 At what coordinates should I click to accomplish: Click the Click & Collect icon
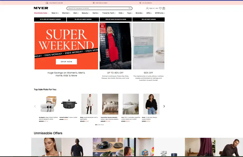coord(94,3)
